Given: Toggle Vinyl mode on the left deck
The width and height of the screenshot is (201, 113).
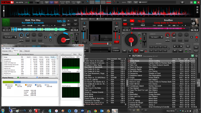Looking at the screenshot, I should pos(72,35).
